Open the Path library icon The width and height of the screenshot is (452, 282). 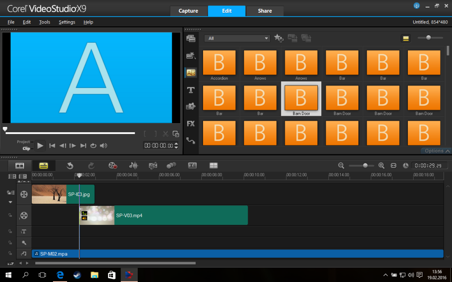coord(191,141)
